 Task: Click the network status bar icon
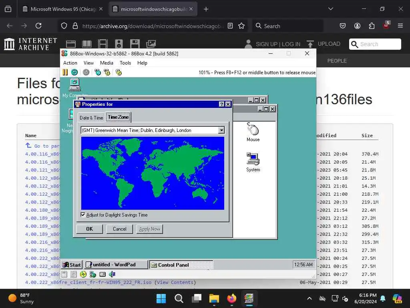pos(92,274)
